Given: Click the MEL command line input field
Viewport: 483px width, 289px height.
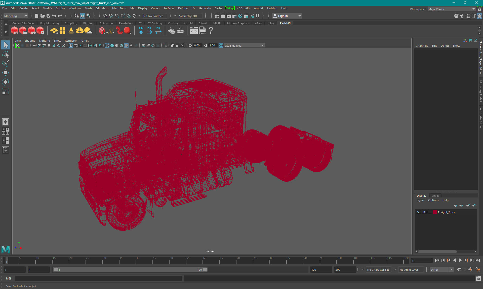Looking at the screenshot, I should [x=98, y=278].
